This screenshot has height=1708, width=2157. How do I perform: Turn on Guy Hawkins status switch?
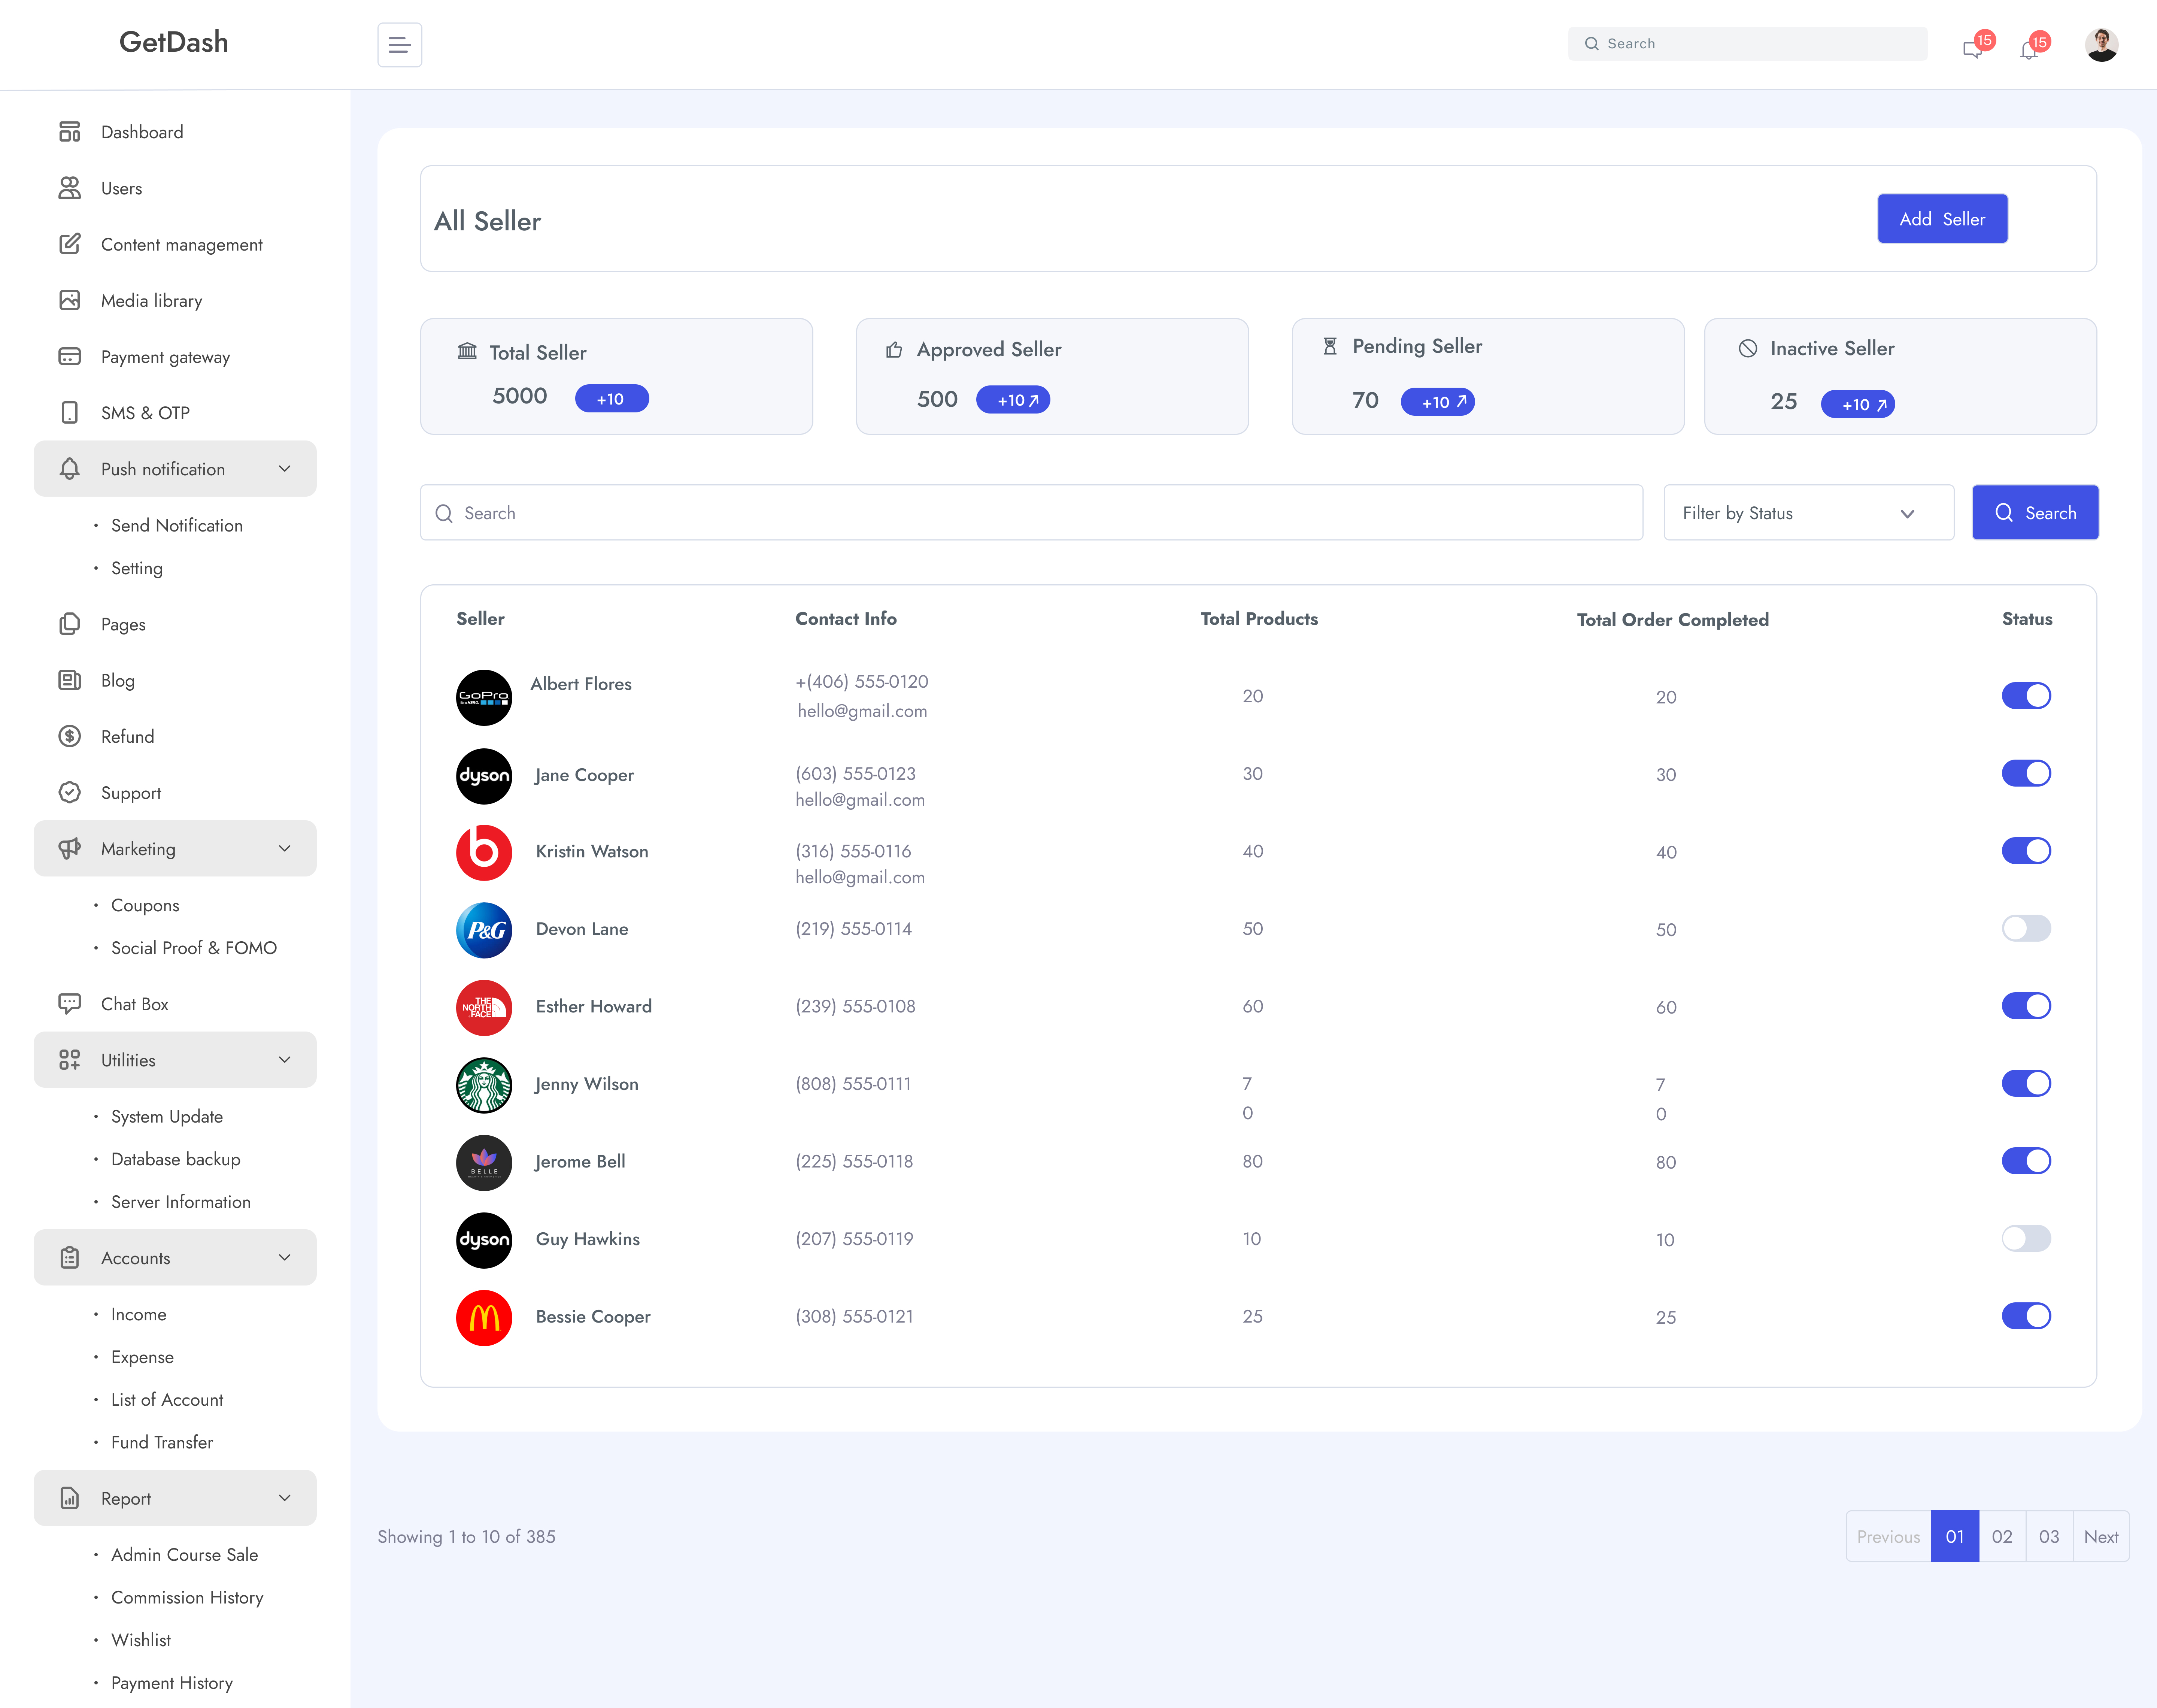coord(2025,1238)
